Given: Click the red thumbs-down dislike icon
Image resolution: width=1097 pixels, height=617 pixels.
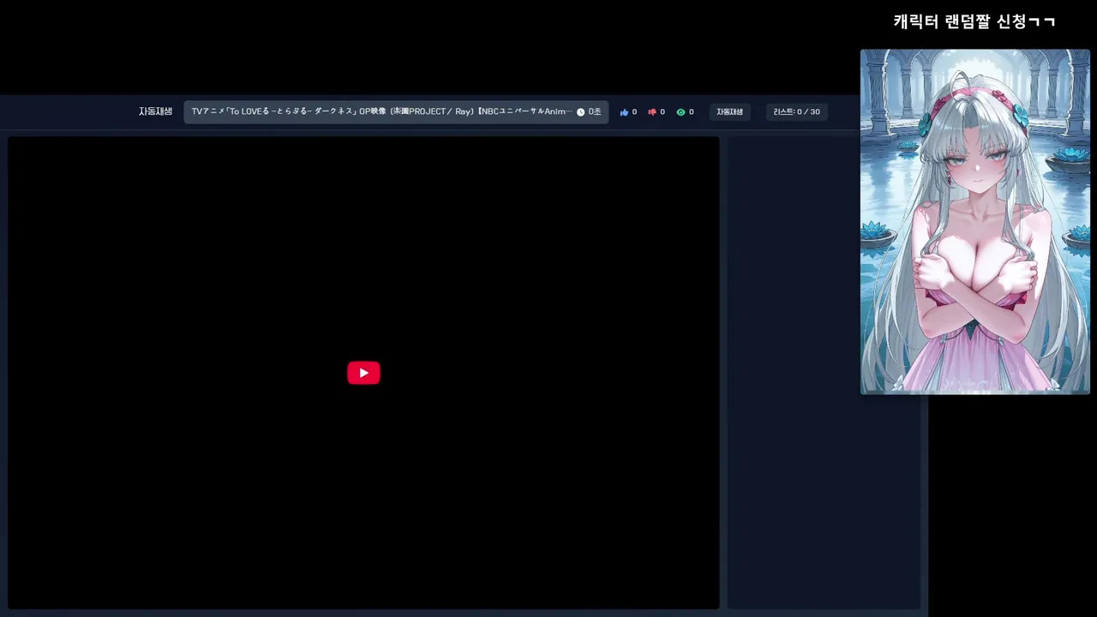Looking at the screenshot, I should click(652, 112).
